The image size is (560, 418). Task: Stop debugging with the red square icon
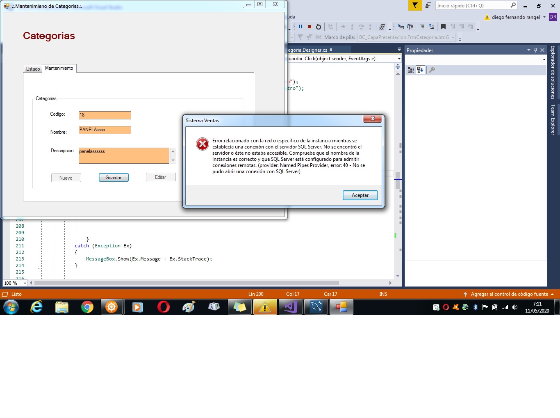coord(310,27)
